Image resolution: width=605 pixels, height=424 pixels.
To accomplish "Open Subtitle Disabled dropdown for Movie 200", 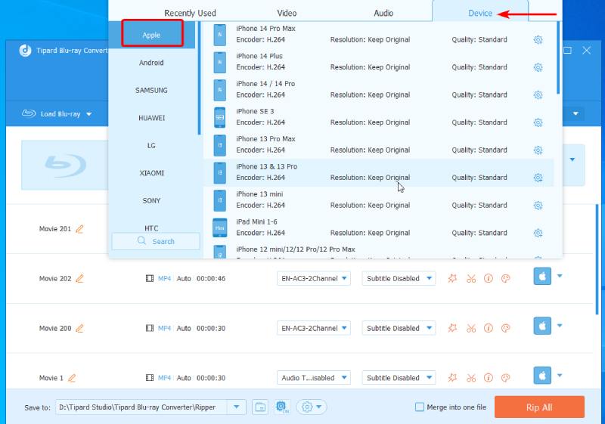I will point(399,328).
